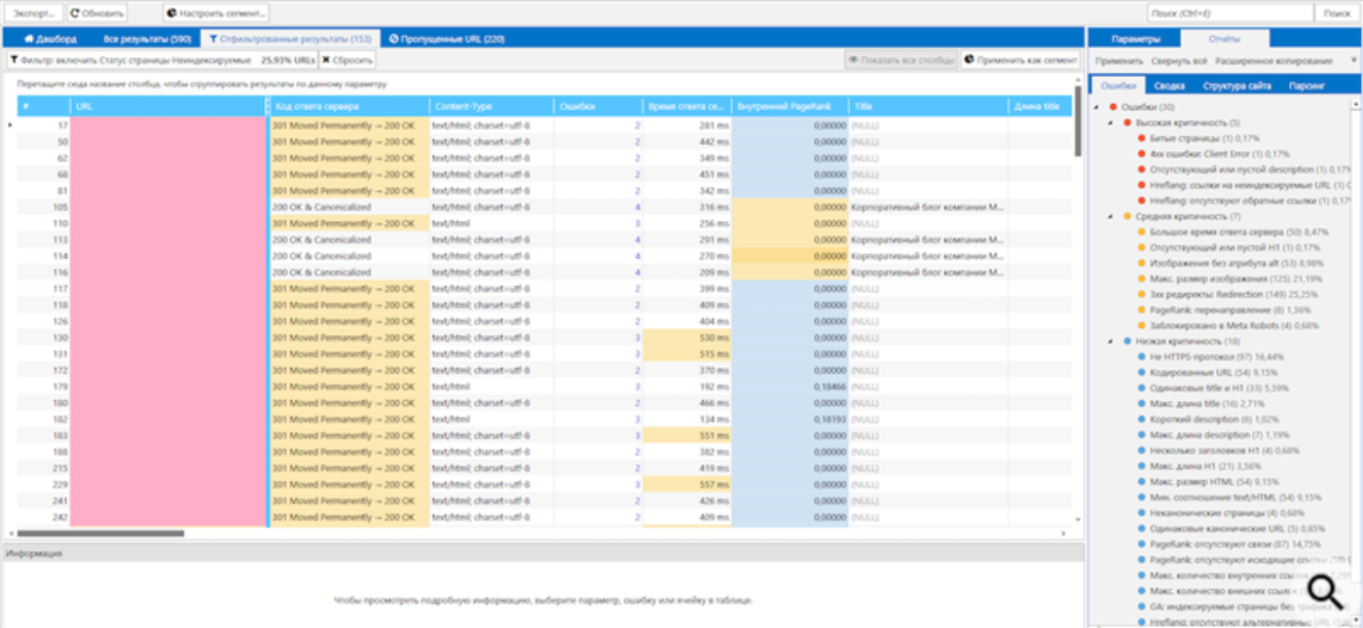The height and width of the screenshot is (628, 1363).
Task: Collapse the Высокая критичность tree group
Action: (x=1111, y=123)
